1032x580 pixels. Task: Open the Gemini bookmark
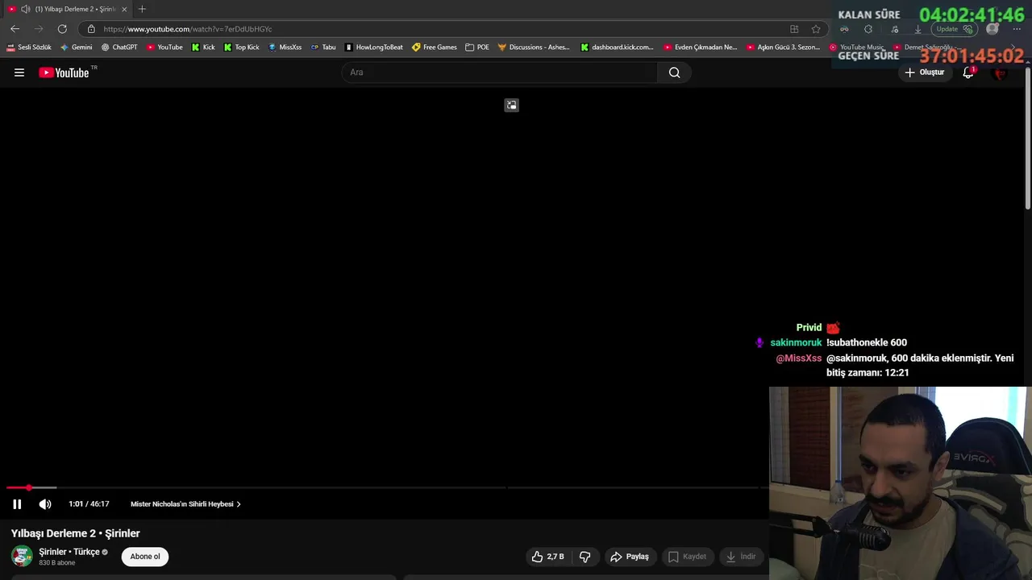(x=77, y=48)
